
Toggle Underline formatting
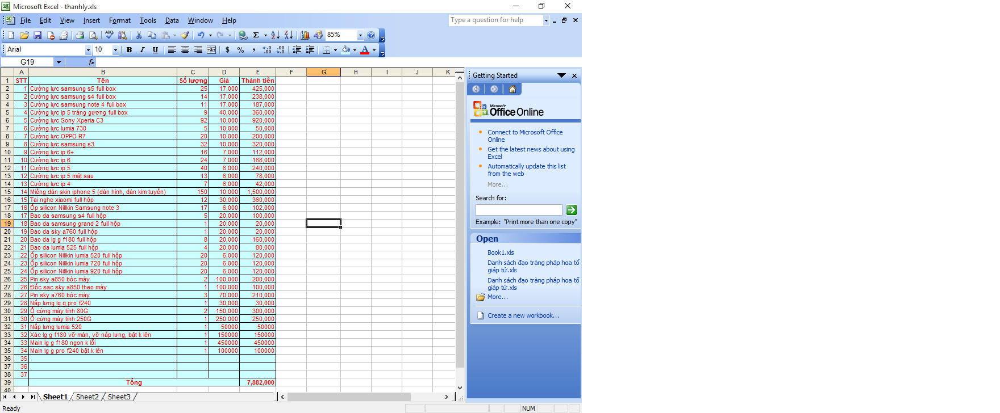point(155,50)
